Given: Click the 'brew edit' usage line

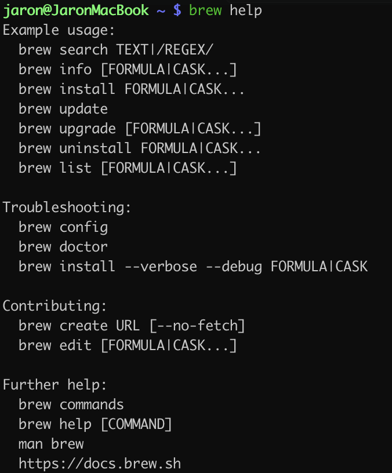Looking at the screenshot, I should (x=128, y=345).
